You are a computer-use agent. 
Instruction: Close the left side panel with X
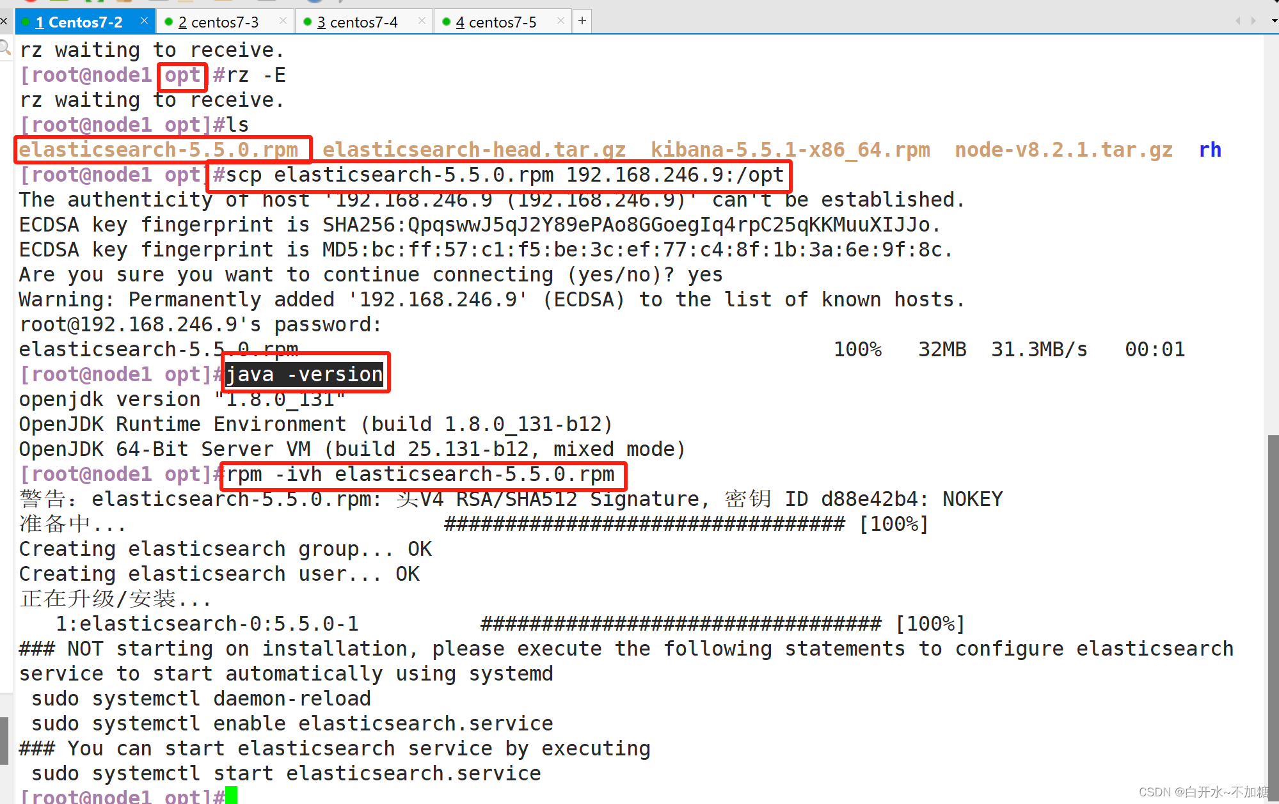coord(4,21)
